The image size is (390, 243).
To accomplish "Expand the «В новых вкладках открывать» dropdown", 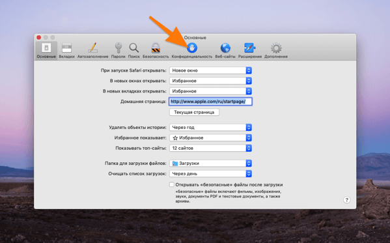I will [x=211, y=91].
